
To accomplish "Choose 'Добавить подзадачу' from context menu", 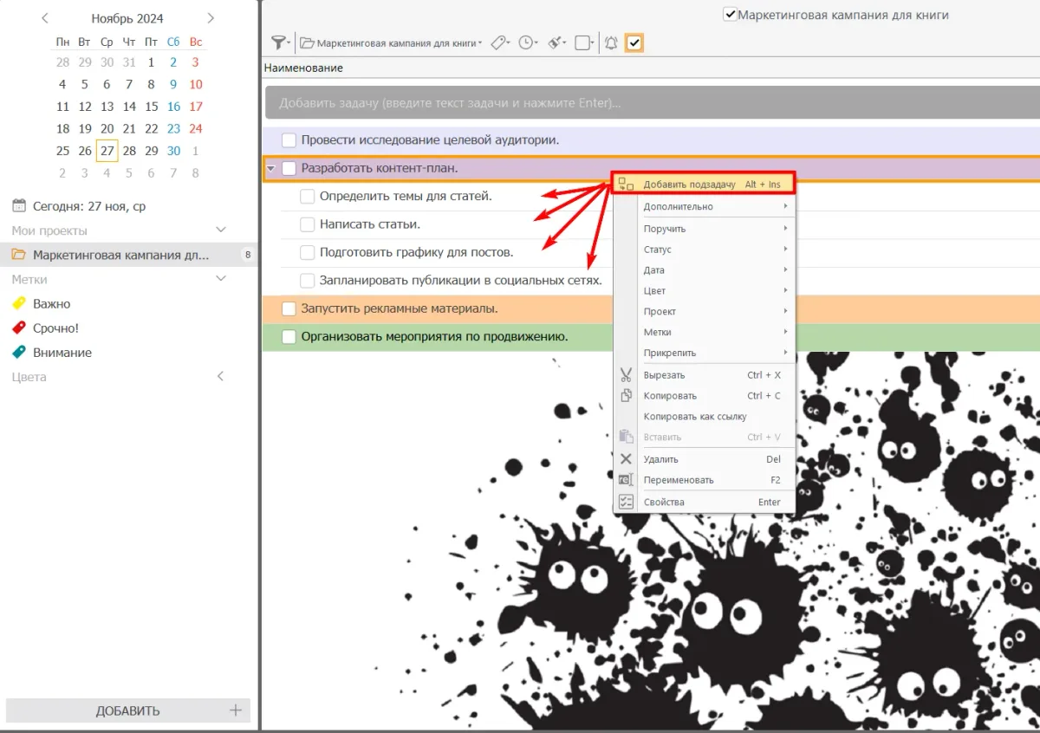I will 689,185.
